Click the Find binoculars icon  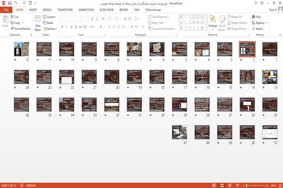tap(254, 17)
